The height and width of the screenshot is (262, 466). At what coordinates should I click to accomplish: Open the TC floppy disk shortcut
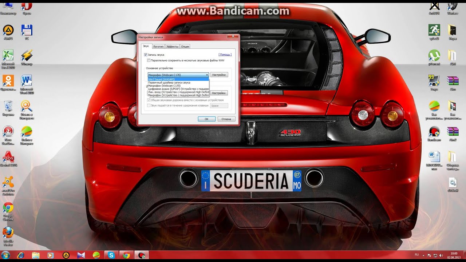click(27, 32)
